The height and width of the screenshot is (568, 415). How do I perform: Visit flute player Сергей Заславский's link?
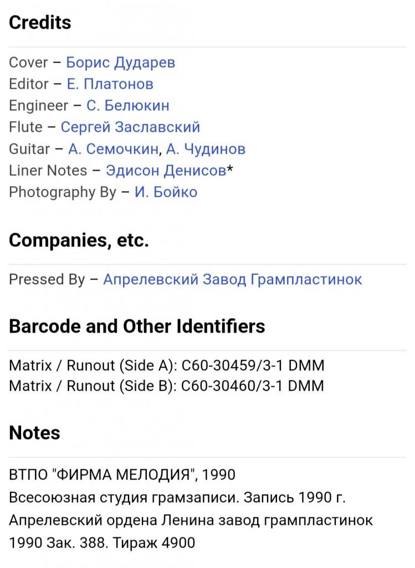pyautogui.click(x=130, y=127)
